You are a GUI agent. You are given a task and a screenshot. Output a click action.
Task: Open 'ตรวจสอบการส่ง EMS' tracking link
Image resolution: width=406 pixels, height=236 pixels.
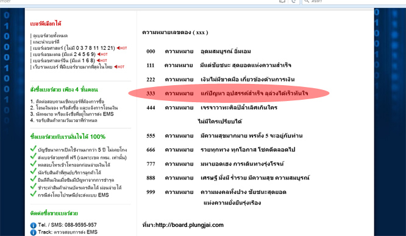(x=76, y=232)
